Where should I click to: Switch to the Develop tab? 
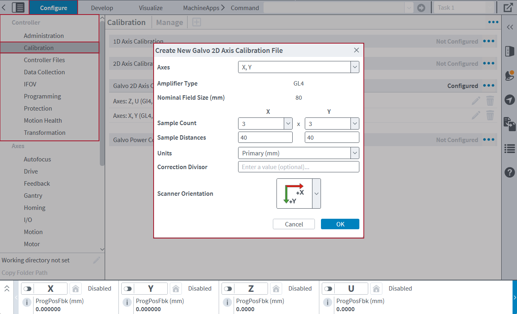point(102,8)
